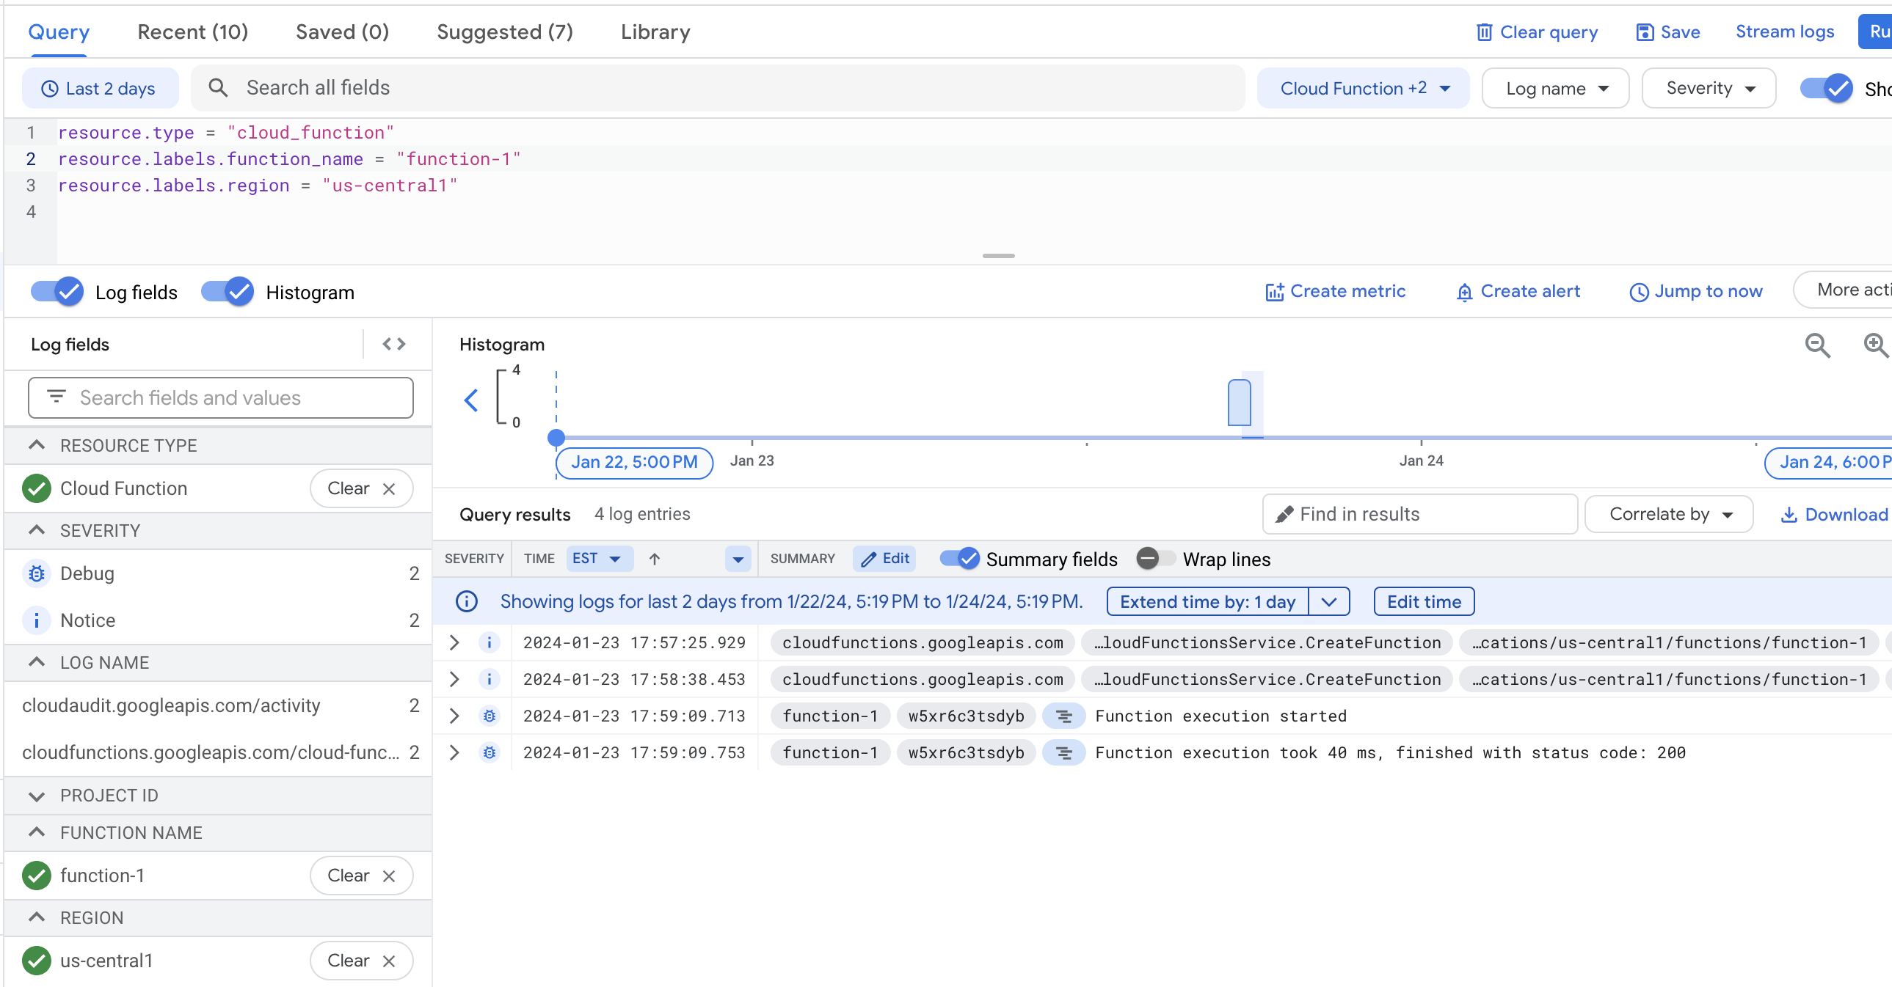Open the Log name dropdown filter

coord(1557,87)
